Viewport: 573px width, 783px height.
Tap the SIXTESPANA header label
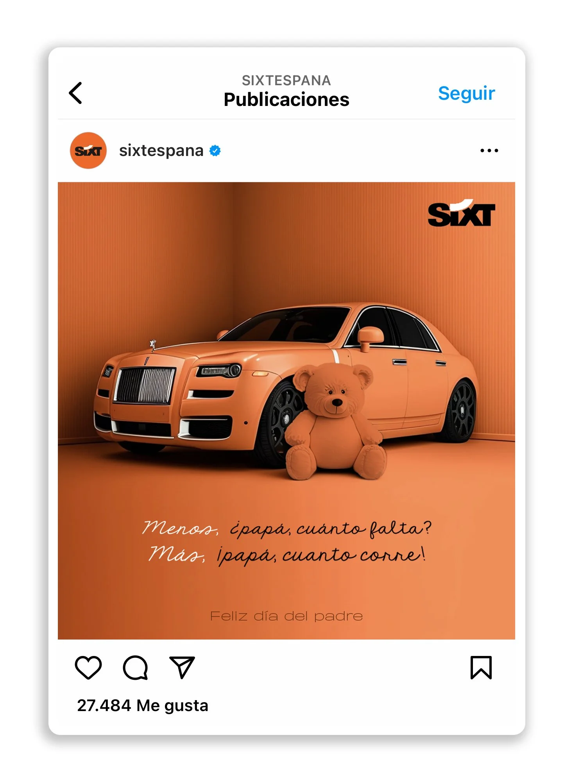tap(286, 81)
